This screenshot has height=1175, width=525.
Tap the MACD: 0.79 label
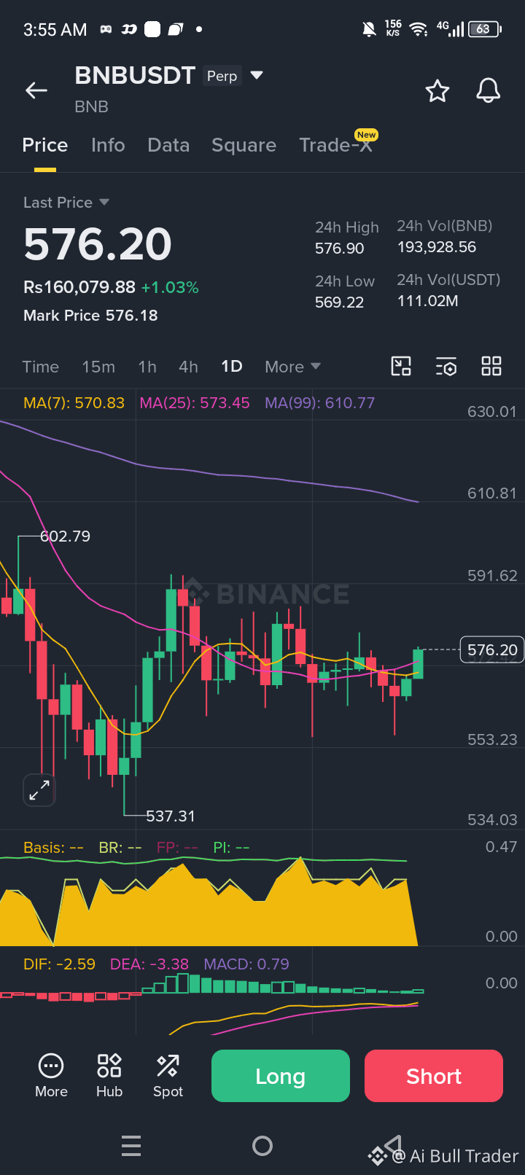(246, 964)
